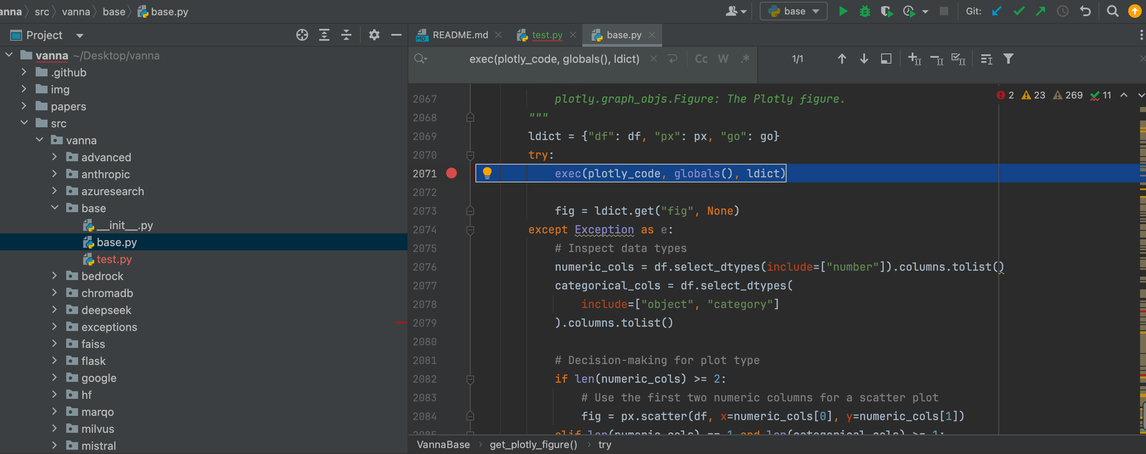Open Search Everywhere magnifier icon

(x=1112, y=11)
